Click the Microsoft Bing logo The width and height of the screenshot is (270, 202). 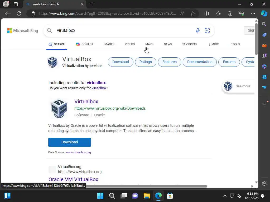point(23,31)
